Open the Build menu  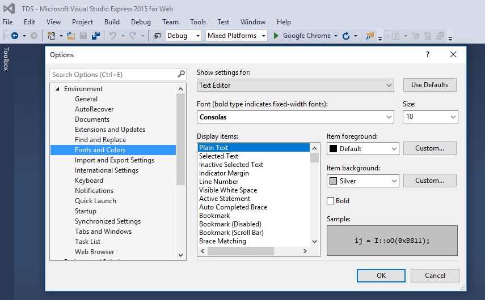pos(112,22)
